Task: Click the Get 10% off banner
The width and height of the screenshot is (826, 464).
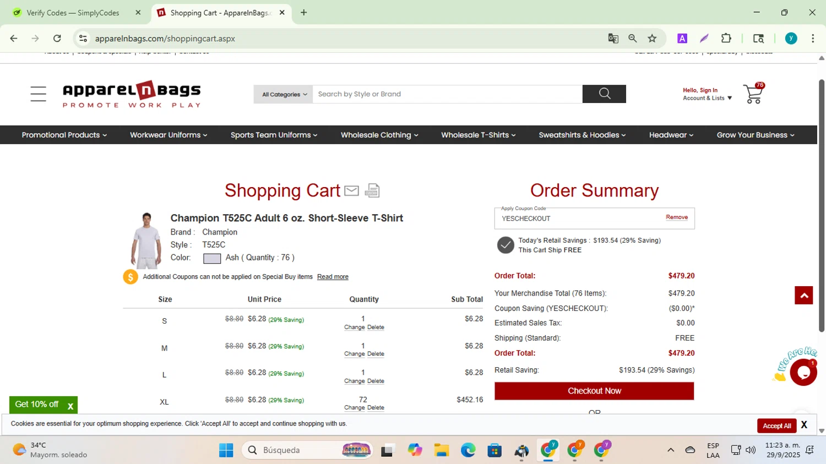Action: click(36, 405)
